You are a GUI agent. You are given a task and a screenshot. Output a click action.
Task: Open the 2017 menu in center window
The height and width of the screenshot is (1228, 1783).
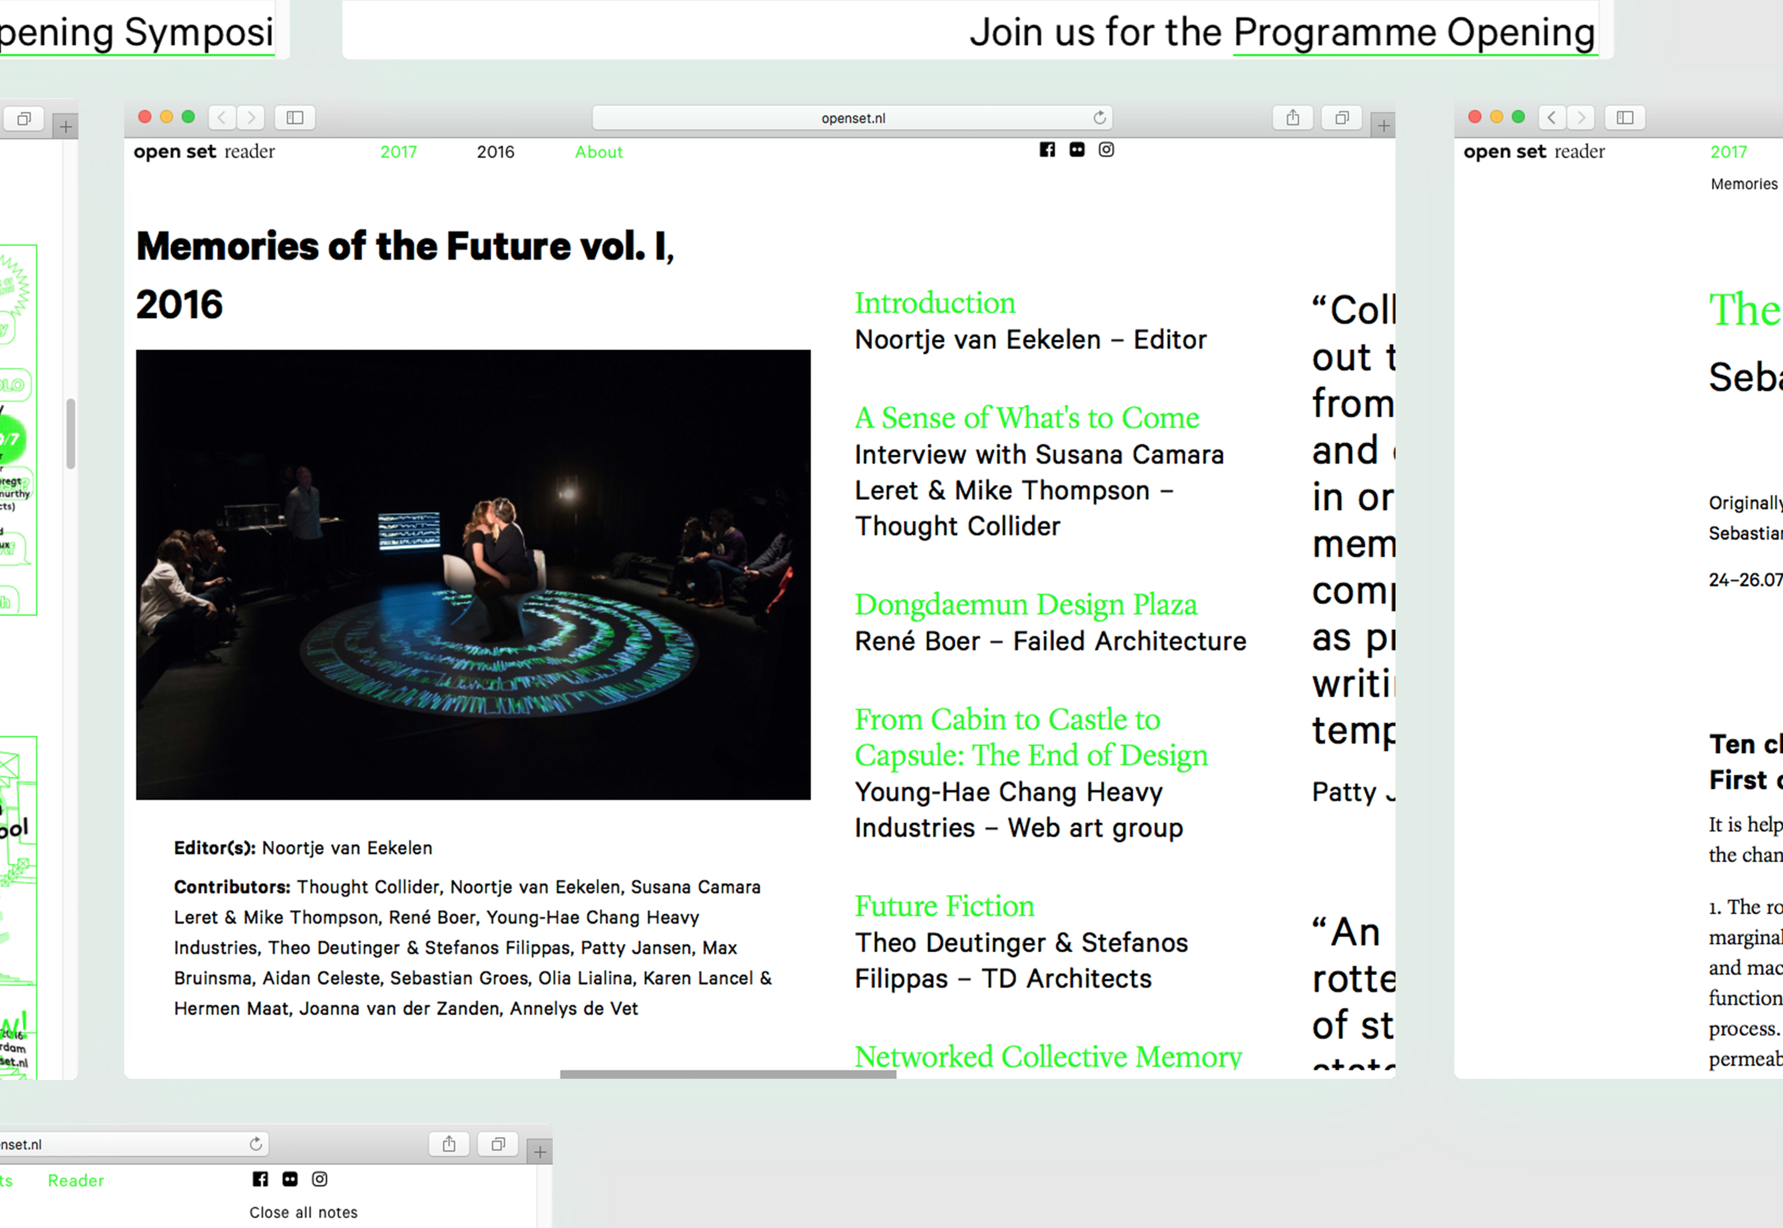[x=398, y=152]
